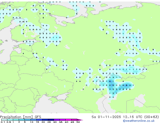Click the '30' legend scale label
The height and width of the screenshot is (123, 160).
[x=55, y=122]
